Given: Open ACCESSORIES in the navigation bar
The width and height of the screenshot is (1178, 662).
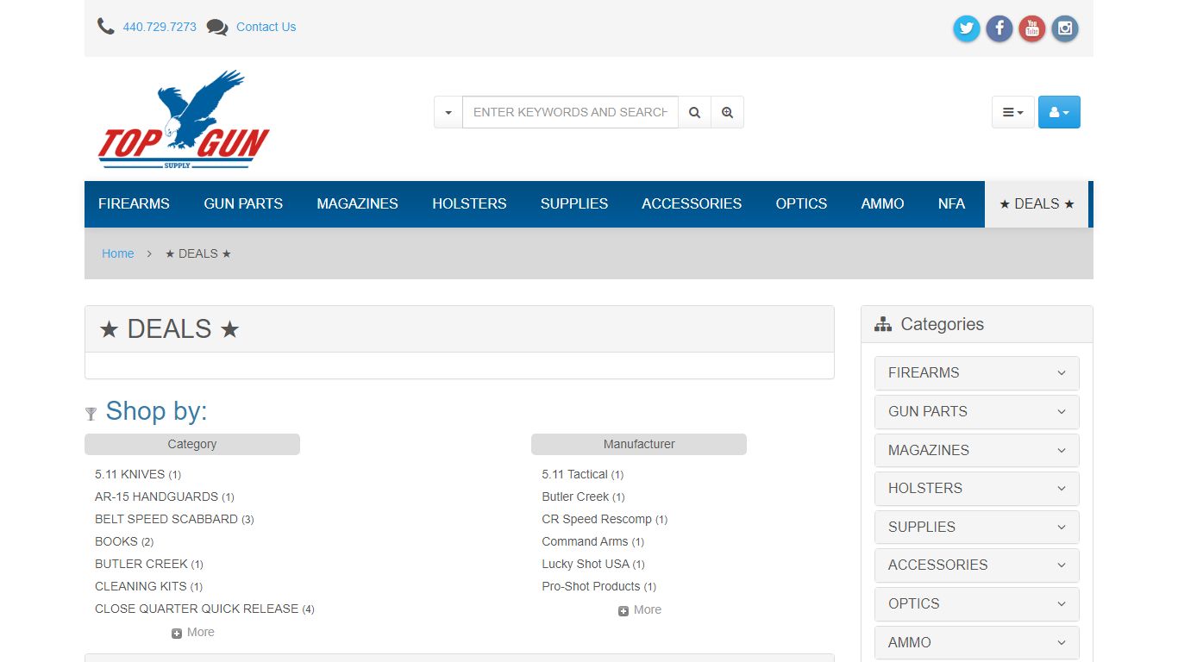Looking at the screenshot, I should [692, 204].
